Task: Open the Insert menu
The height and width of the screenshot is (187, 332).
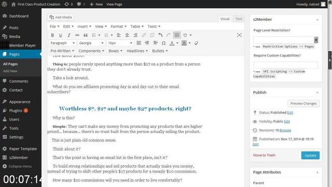Action: point(84,26)
